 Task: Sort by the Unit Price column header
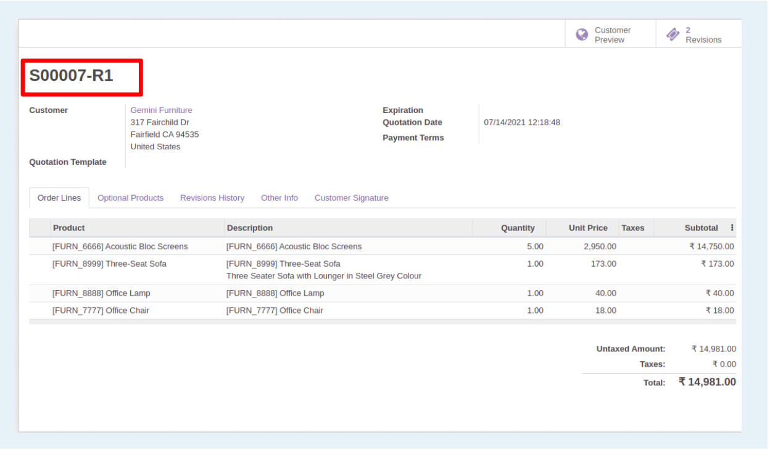pos(582,228)
